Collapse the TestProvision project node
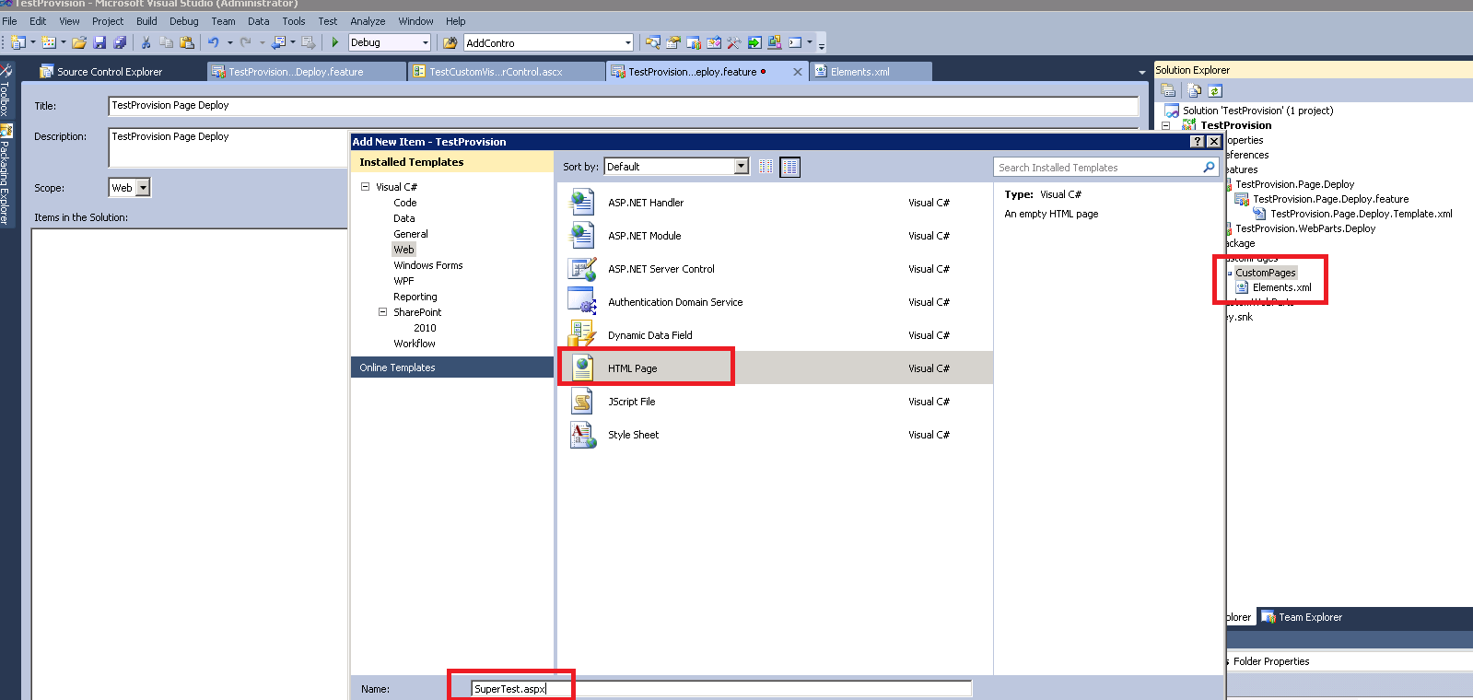The width and height of the screenshot is (1473, 700). (x=1165, y=125)
